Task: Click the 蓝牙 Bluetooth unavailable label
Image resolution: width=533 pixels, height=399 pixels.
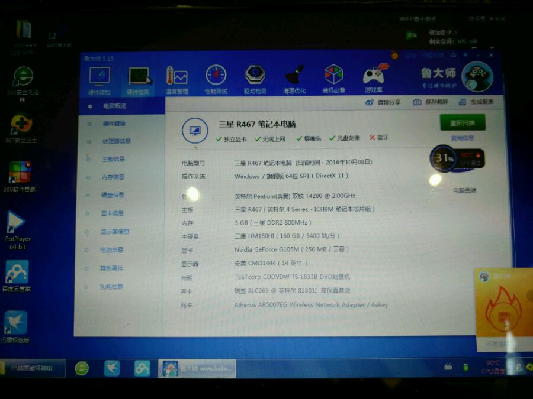Action: [x=379, y=137]
